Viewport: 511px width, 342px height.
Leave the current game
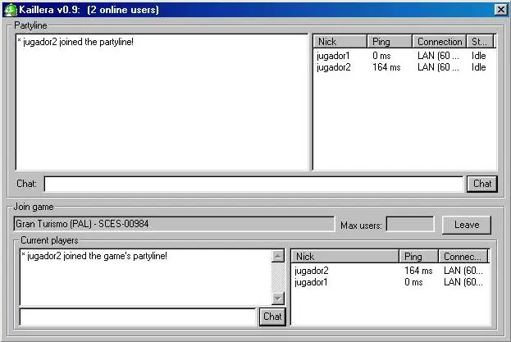point(467,225)
